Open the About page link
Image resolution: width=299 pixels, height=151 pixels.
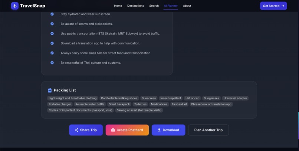[187, 6]
